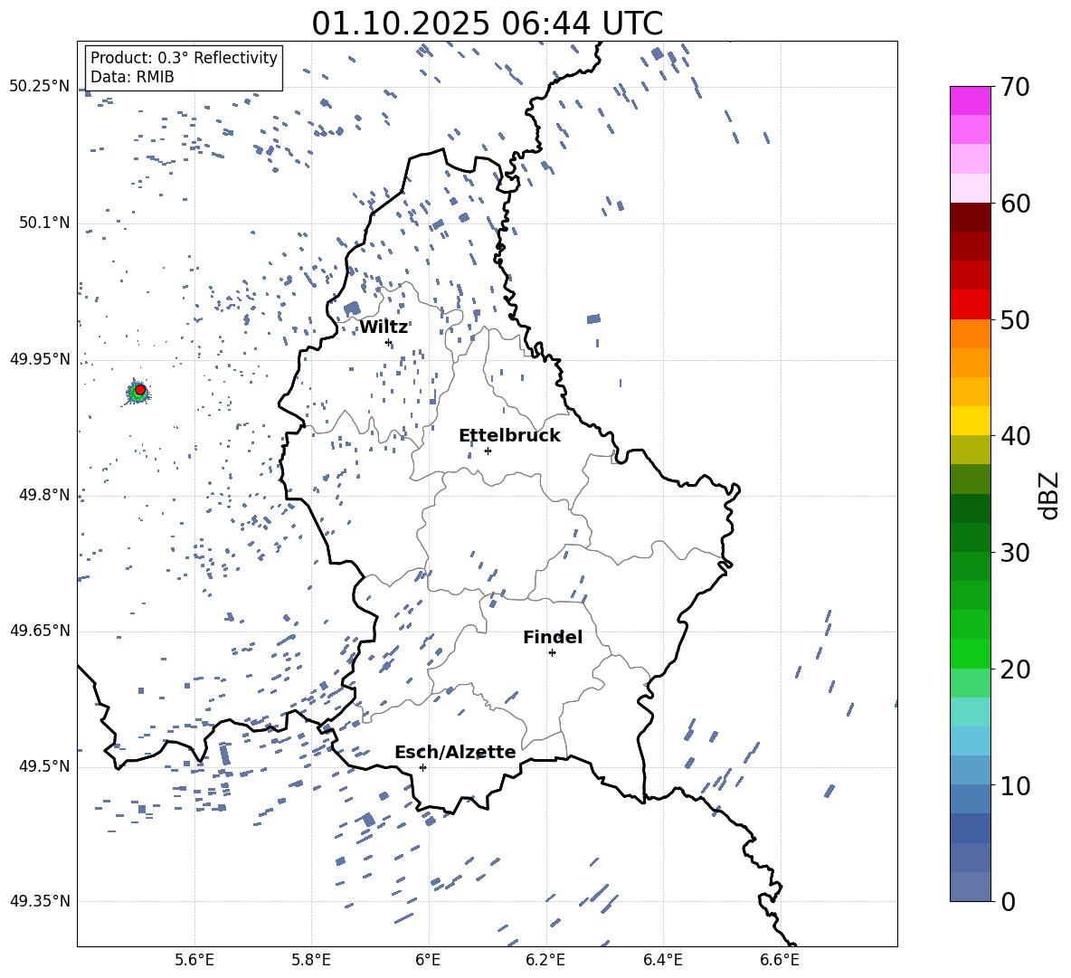Click the 5.8°E longitude label
Image resolution: width=1071 pixels, height=978 pixels.
tap(311, 960)
